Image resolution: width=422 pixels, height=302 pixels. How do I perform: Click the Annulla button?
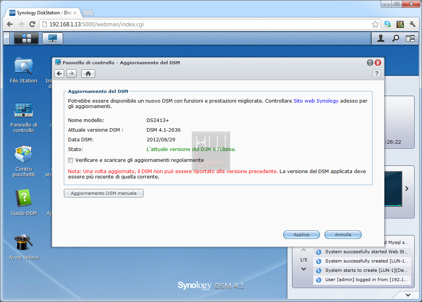343,235
